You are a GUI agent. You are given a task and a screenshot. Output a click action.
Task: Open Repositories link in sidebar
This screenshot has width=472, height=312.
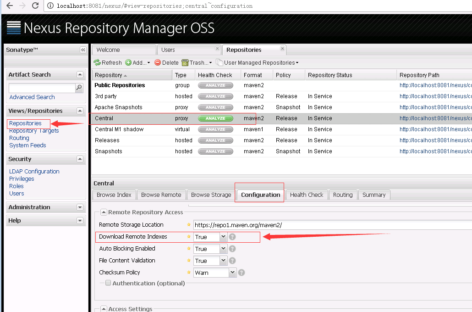click(25, 123)
